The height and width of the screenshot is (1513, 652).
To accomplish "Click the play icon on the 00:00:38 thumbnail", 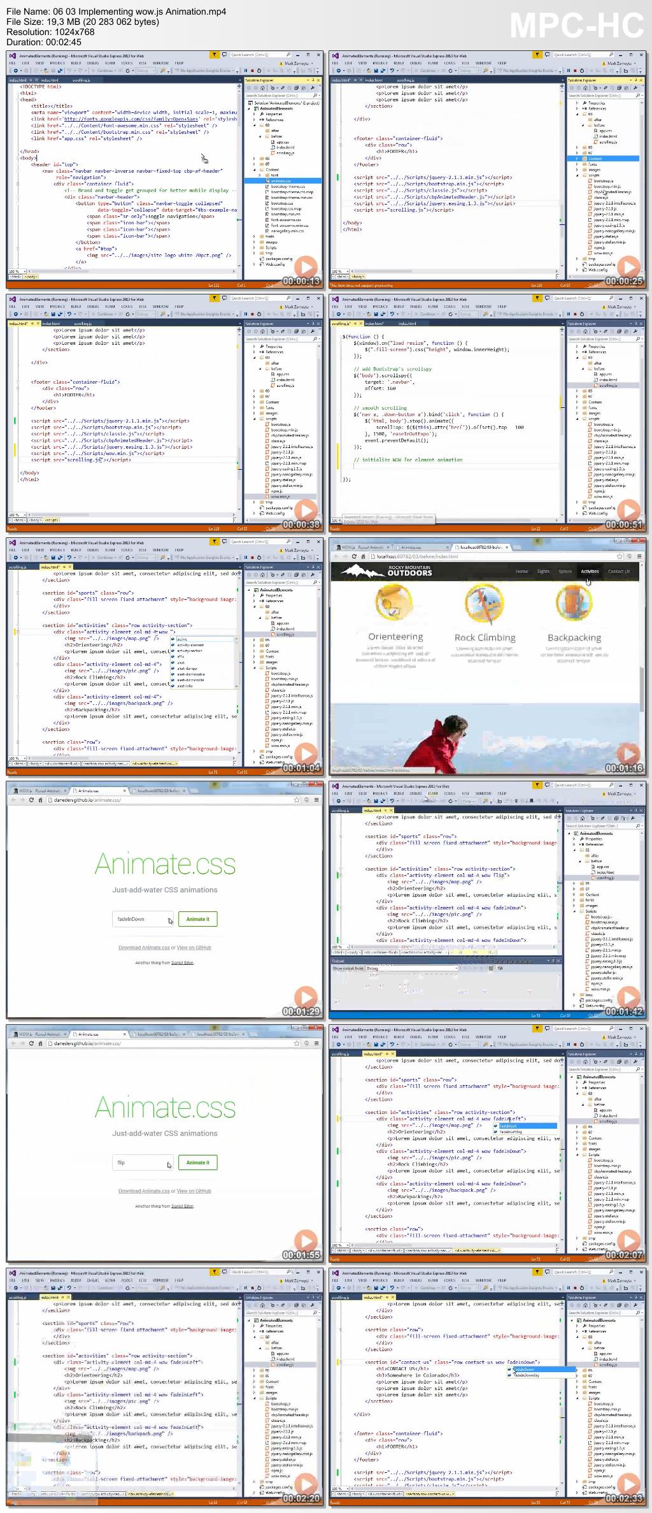I will (306, 510).
